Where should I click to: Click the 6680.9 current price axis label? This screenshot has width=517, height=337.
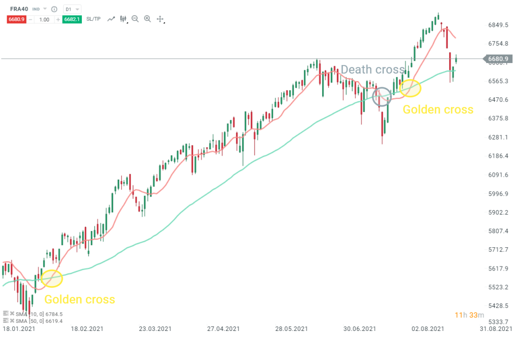point(498,59)
